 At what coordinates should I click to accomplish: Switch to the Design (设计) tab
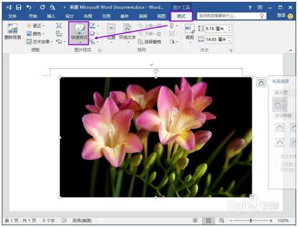coord(69,16)
